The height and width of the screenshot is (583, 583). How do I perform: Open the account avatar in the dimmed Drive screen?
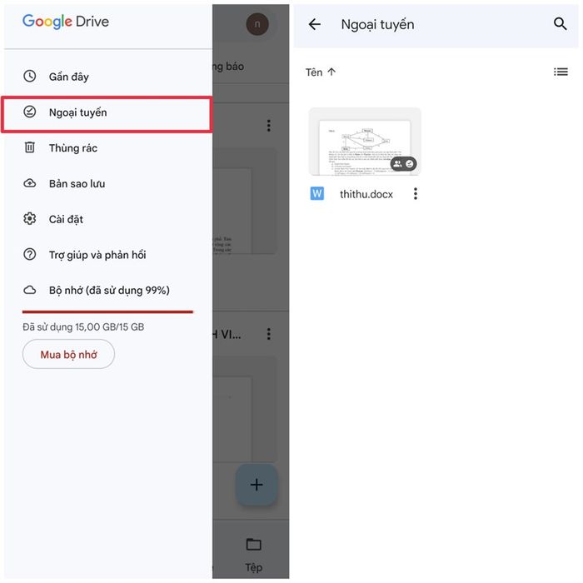(257, 24)
